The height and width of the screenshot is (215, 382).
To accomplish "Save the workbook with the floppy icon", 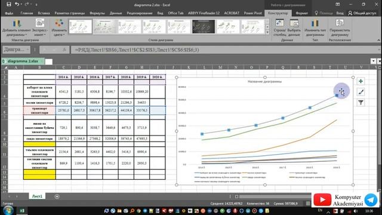I will [x=9, y=4].
